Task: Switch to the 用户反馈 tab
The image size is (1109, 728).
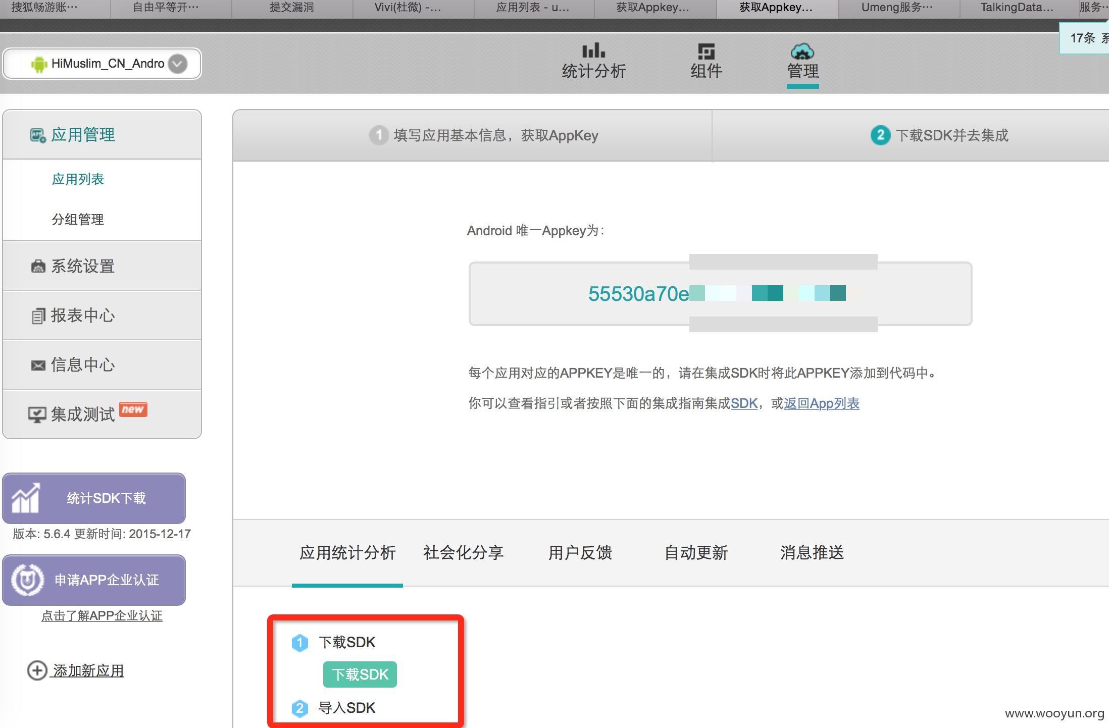Action: click(580, 553)
